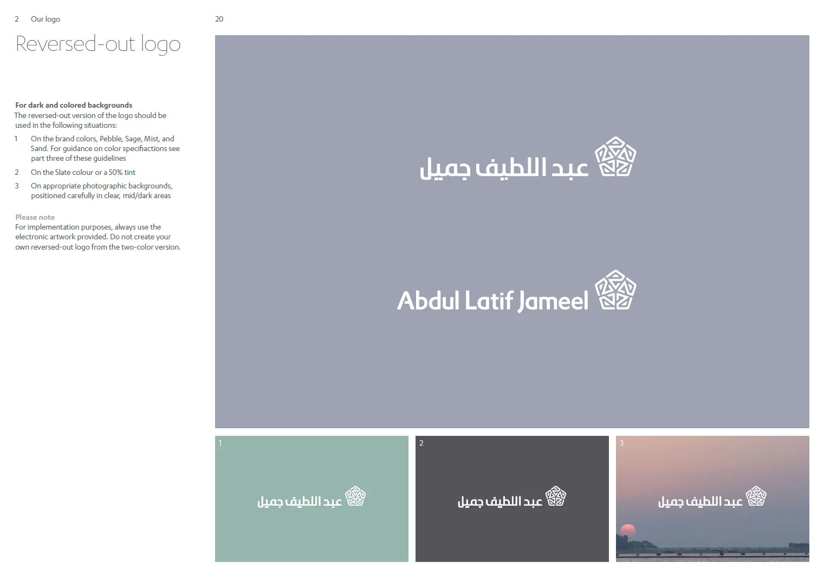Click the line 'On the Slate colour or a 50% tint'
This screenshot has height=582, width=824.
coord(83,172)
